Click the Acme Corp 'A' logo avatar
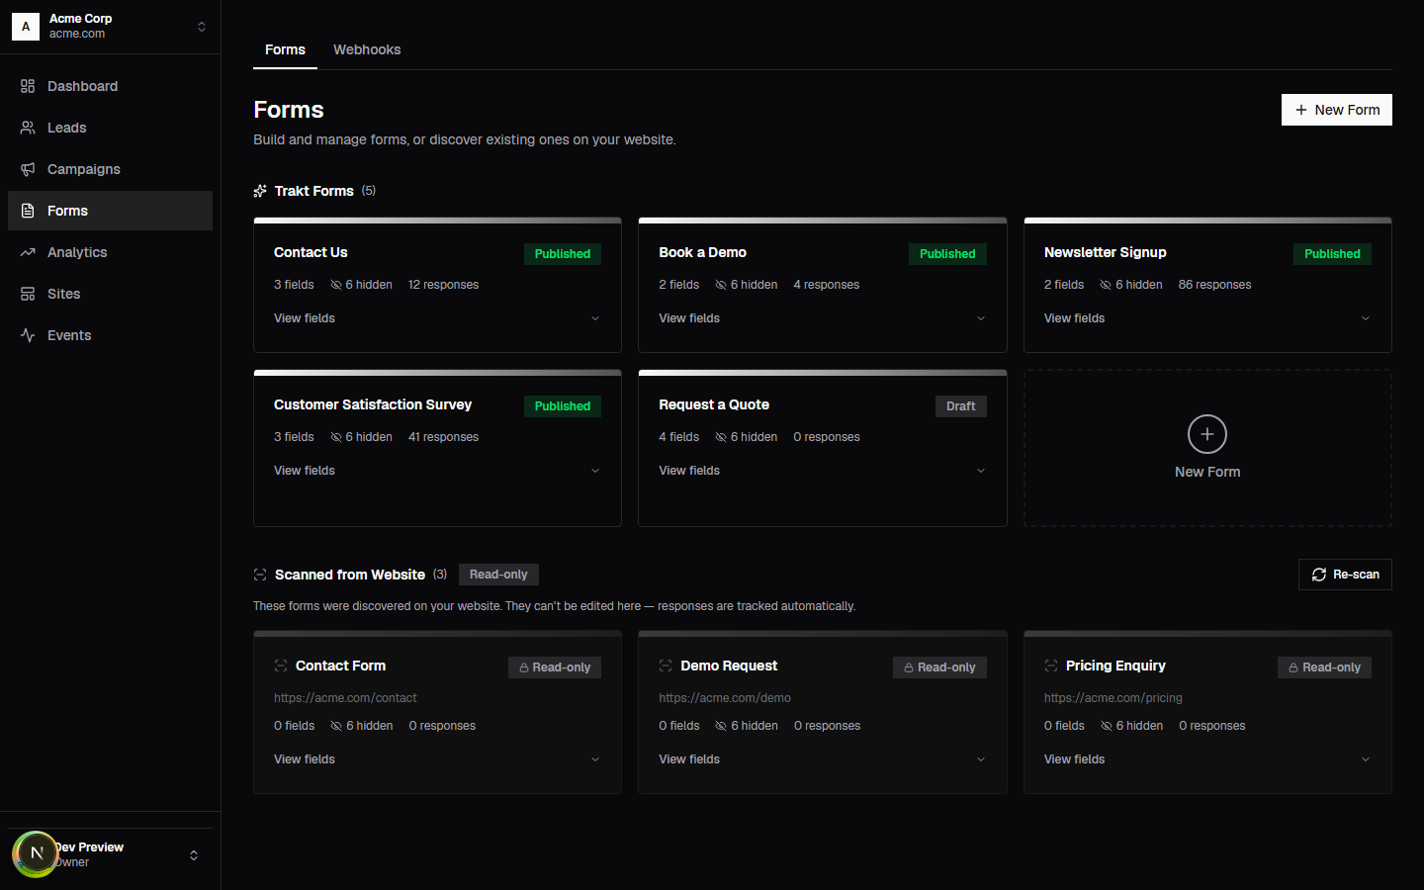 pyautogui.click(x=26, y=27)
